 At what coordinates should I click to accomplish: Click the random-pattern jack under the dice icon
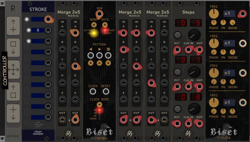108,55
